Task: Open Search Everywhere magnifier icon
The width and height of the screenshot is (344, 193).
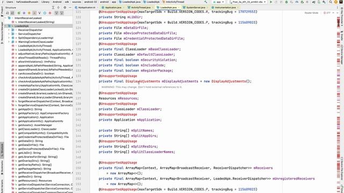Action: click(x=331, y=2)
